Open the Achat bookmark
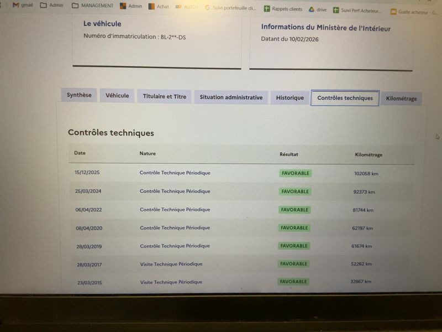Screen dimensions: 442x332 159,6
